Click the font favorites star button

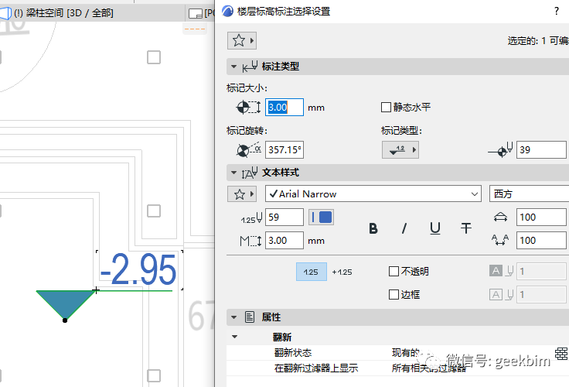tap(241, 194)
